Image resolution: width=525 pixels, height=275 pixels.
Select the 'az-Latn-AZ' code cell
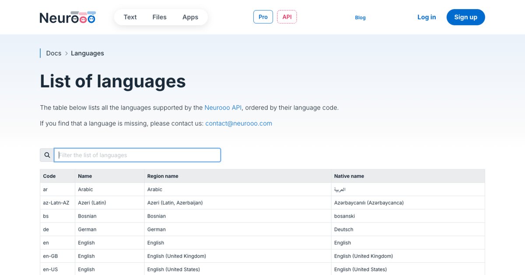57,203
